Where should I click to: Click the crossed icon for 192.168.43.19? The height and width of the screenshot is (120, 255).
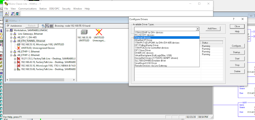19,62
